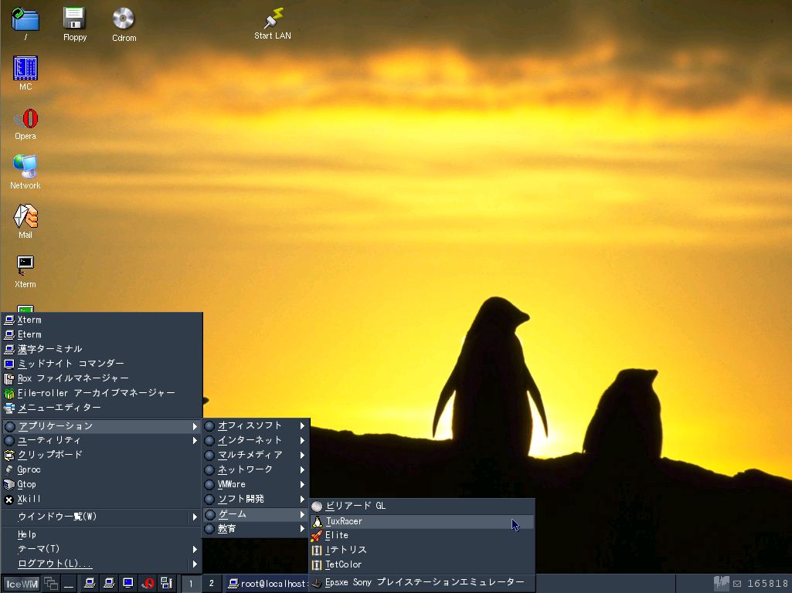This screenshot has height=593, width=792.
Task: Expand the 教育 submenu
Action: pos(256,529)
